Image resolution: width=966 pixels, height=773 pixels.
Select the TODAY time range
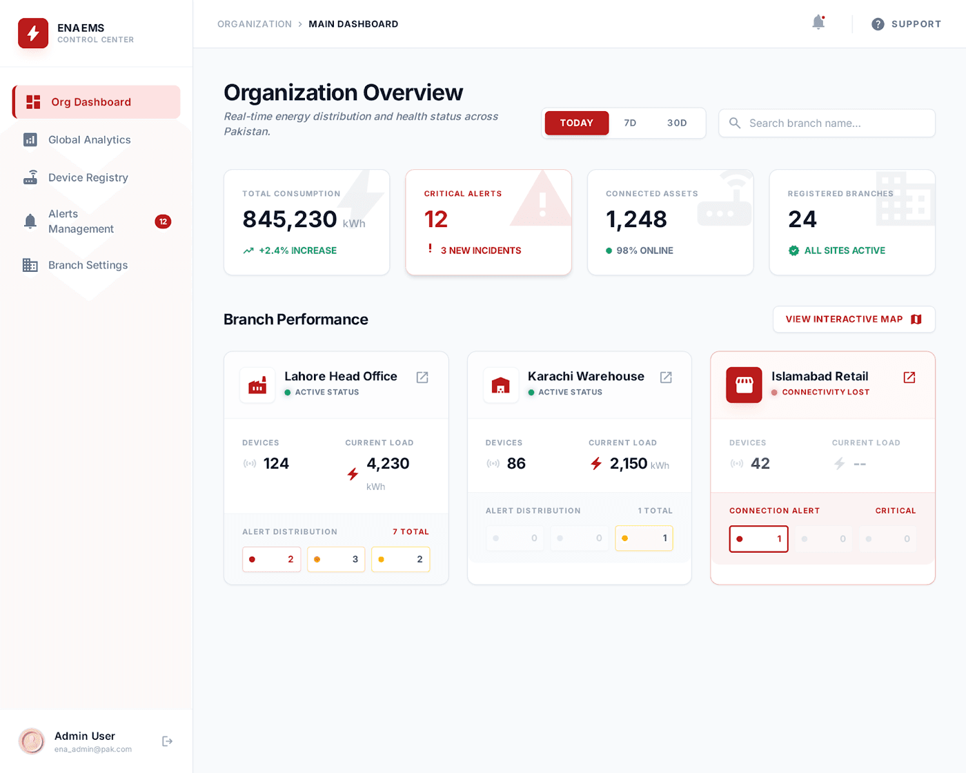pyautogui.click(x=577, y=123)
